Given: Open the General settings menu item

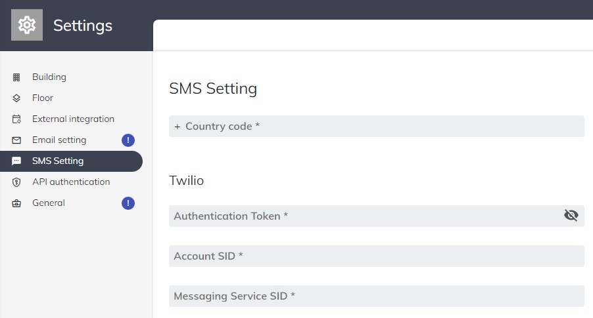Looking at the screenshot, I should click(49, 203).
